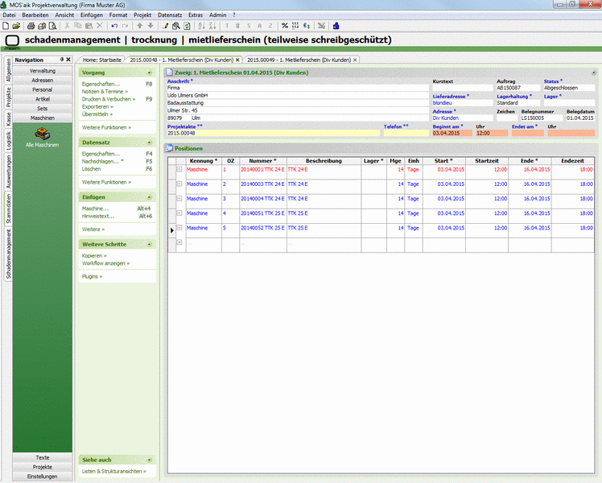Click the Beginnt am date field
This screenshot has width=602, height=483.
click(451, 134)
